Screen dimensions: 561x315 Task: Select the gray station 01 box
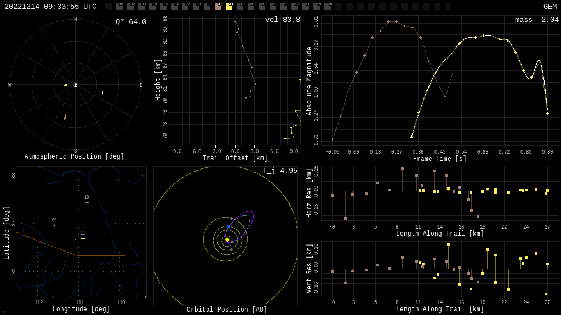[x=119, y=7]
